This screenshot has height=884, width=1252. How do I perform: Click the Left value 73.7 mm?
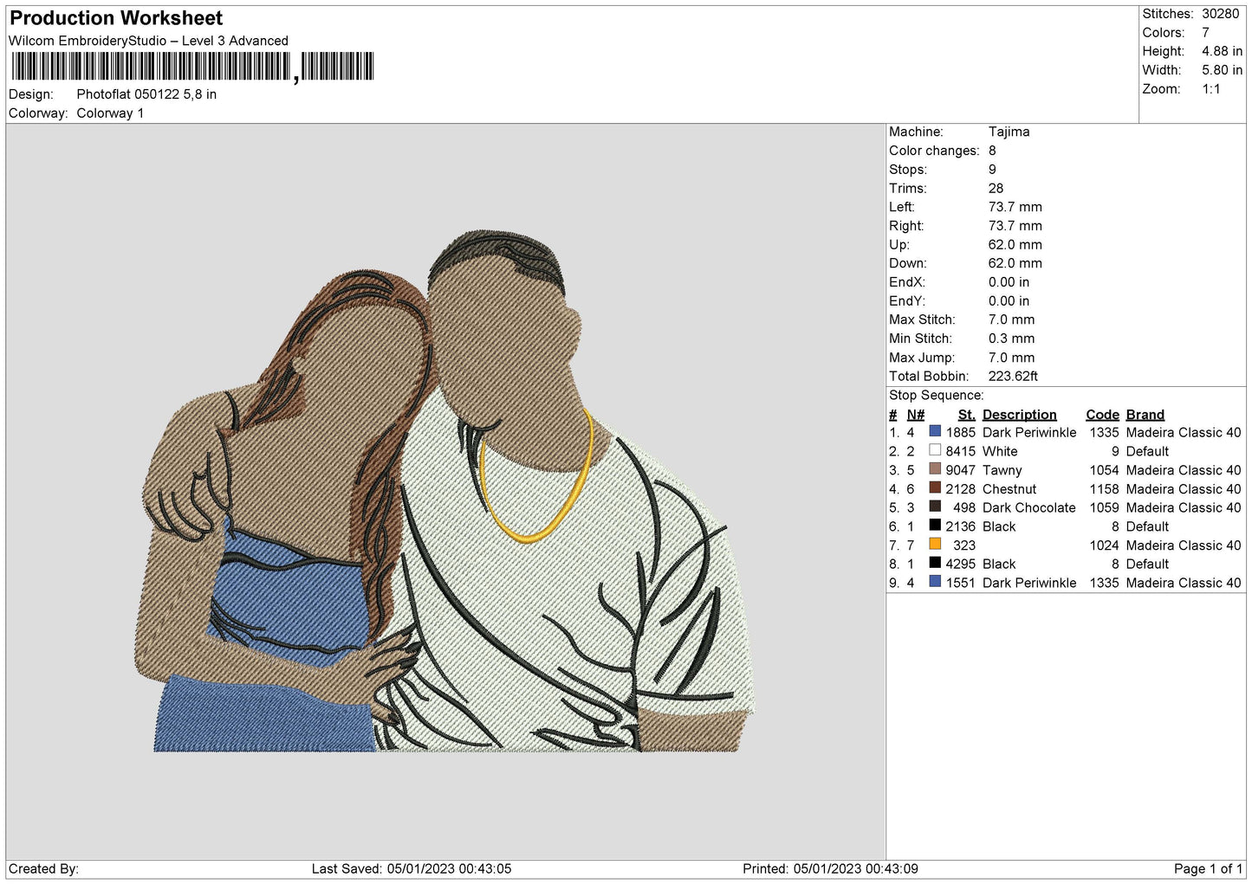1015,207
